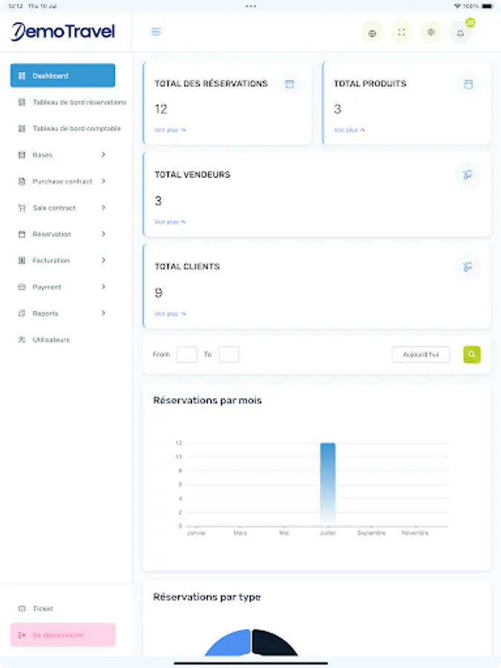Expand the Reports chevron
This screenshot has width=501, height=668.
[x=103, y=313]
